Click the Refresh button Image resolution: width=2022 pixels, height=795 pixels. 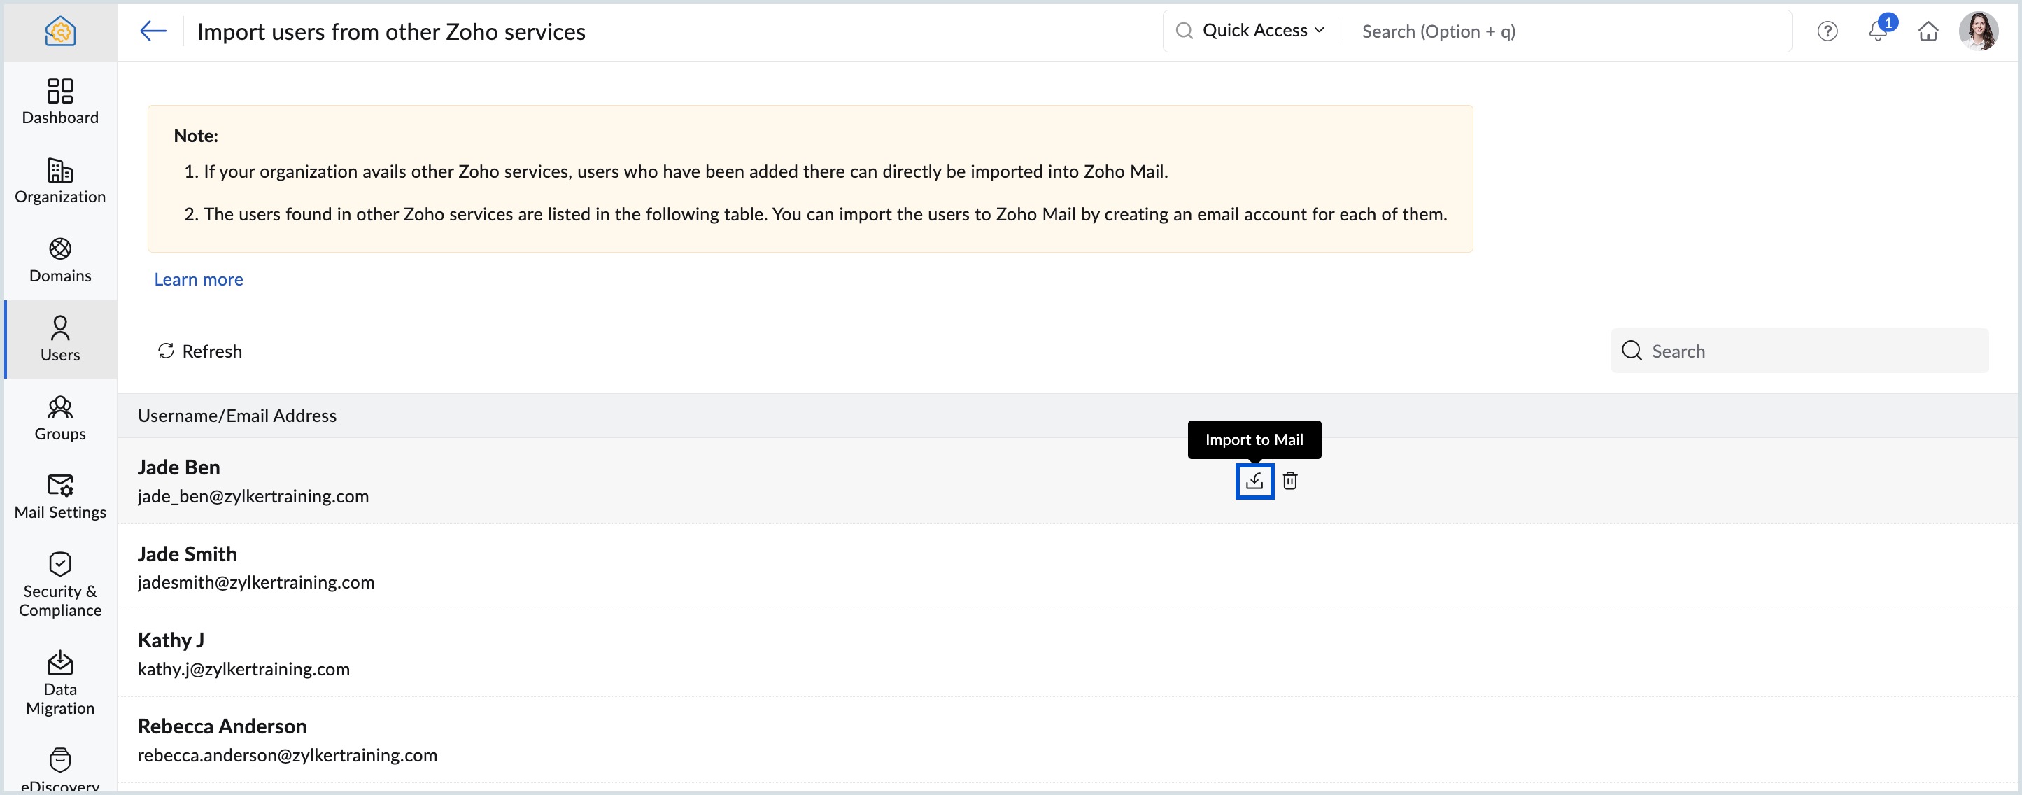click(x=200, y=351)
